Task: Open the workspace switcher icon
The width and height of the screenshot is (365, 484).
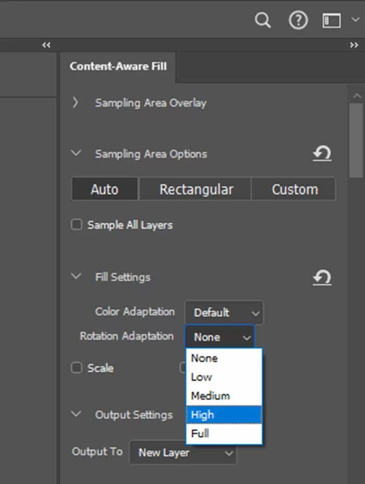Action: click(x=332, y=21)
